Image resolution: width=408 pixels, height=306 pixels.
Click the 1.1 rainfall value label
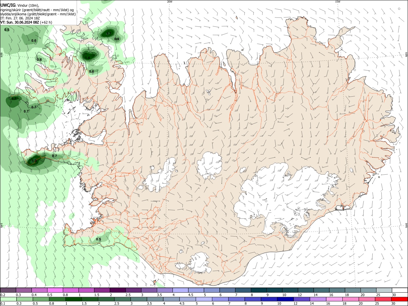coord(14,98)
